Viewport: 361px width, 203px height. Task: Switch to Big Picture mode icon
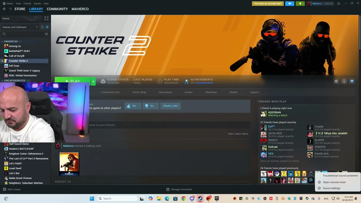point(338,3)
